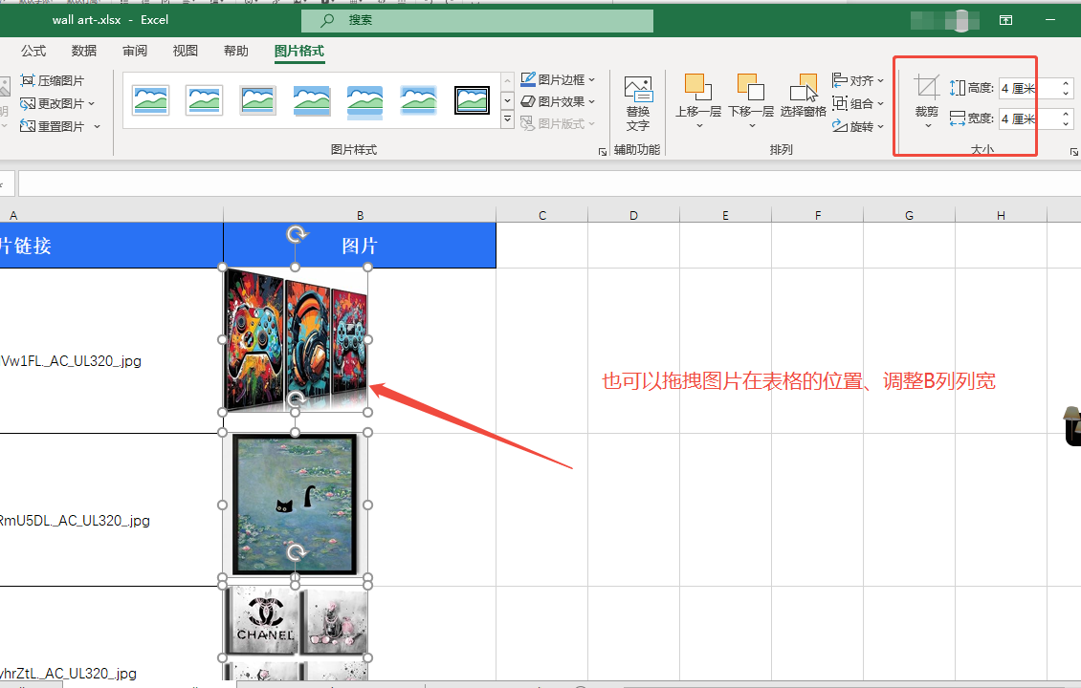Click the 片链接 header cell in column A
This screenshot has width=1081, height=688.
coord(112,246)
